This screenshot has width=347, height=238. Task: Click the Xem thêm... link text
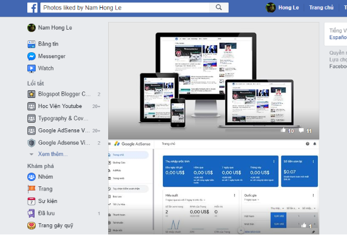pyautogui.click(x=53, y=154)
